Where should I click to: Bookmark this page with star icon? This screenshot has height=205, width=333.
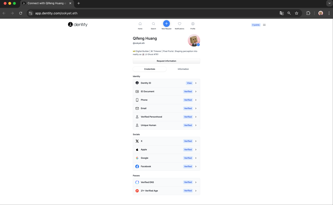pos(297,13)
